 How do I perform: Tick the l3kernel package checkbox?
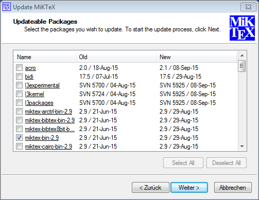tap(19, 94)
